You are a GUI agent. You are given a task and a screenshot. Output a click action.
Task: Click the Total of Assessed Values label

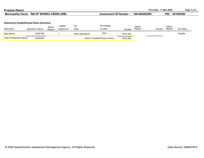point(16,38)
